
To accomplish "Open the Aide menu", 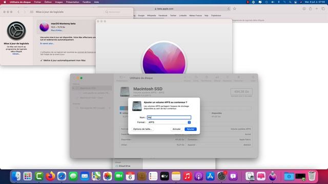I will coord(96,2).
